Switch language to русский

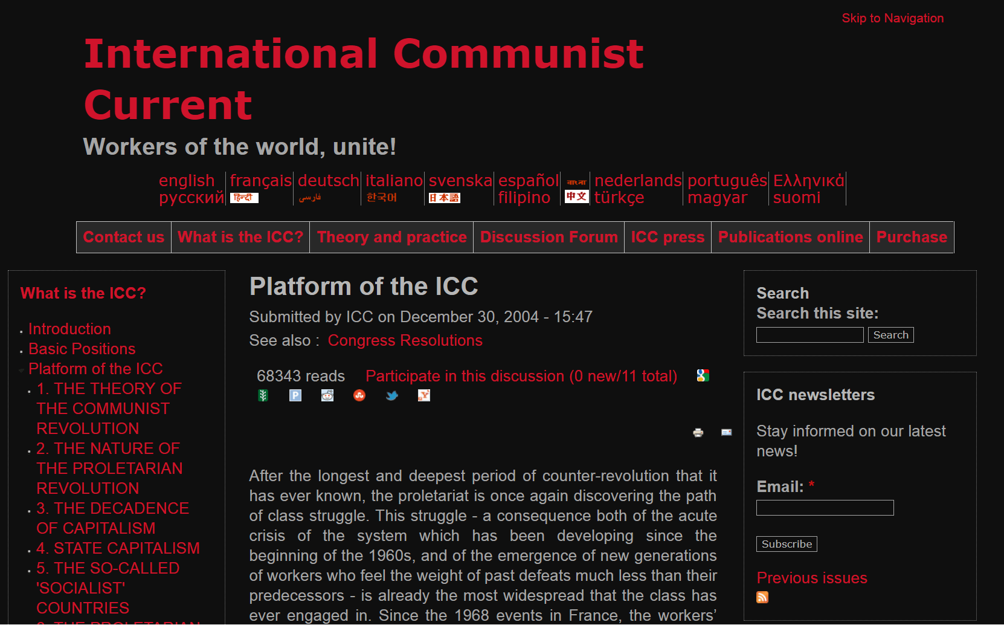pos(191,198)
